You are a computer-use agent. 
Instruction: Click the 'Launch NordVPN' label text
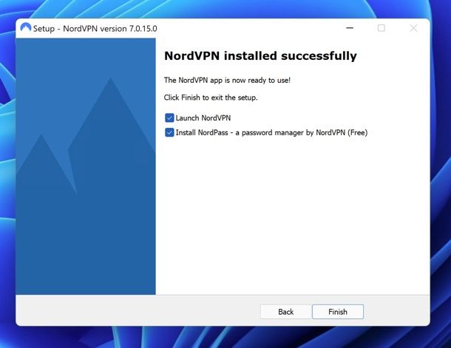point(203,117)
